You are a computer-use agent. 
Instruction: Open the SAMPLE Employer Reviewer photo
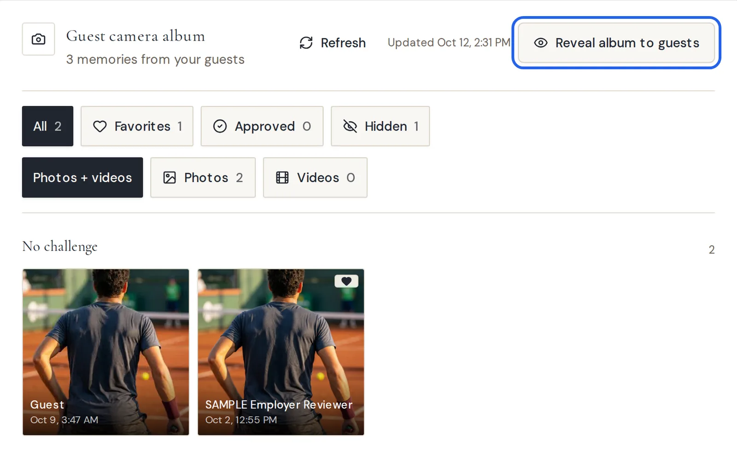pyautogui.click(x=281, y=352)
